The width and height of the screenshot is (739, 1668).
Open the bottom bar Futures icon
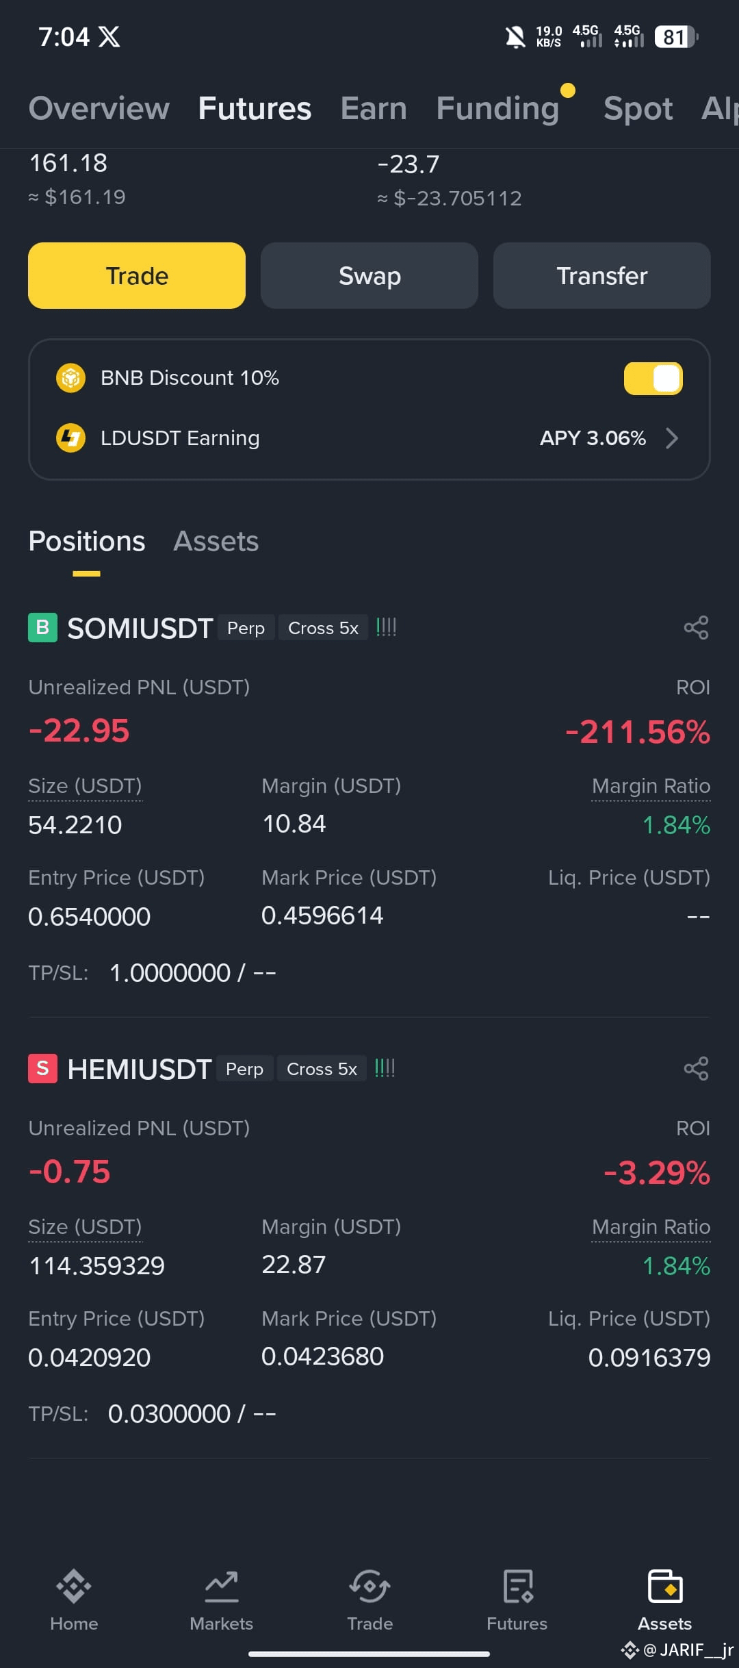click(518, 1587)
